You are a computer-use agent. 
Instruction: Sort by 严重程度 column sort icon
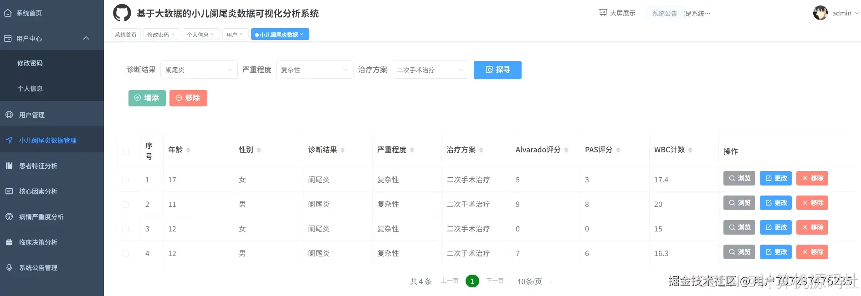[x=412, y=150]
